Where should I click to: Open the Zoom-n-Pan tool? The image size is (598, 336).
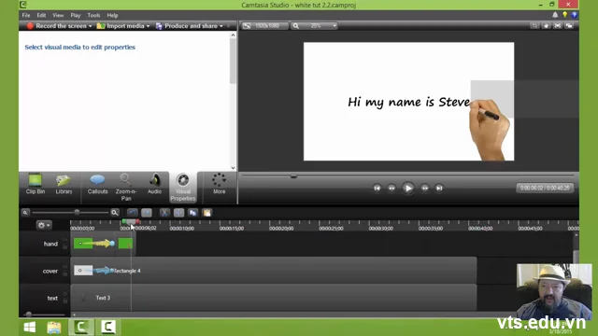(126, 187)
